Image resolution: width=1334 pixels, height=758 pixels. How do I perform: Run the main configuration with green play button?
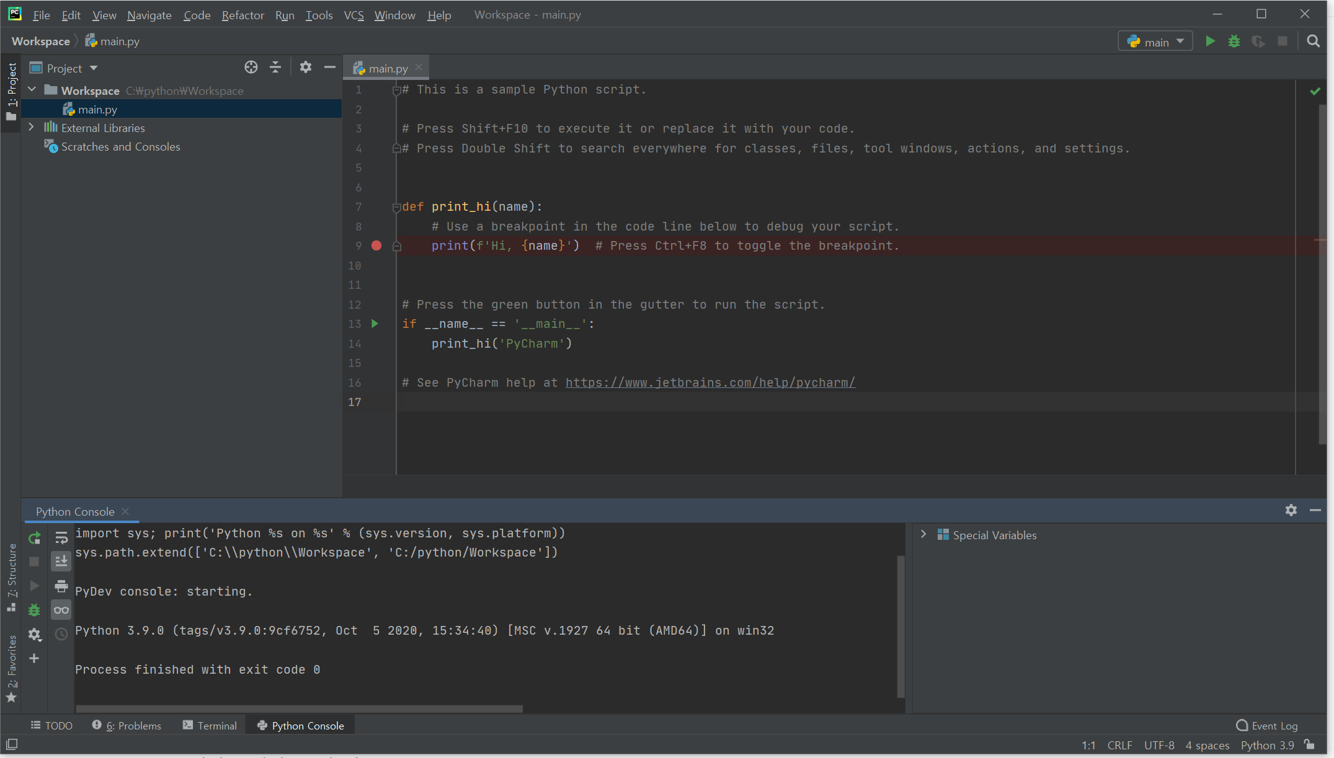pos(1210,42)
